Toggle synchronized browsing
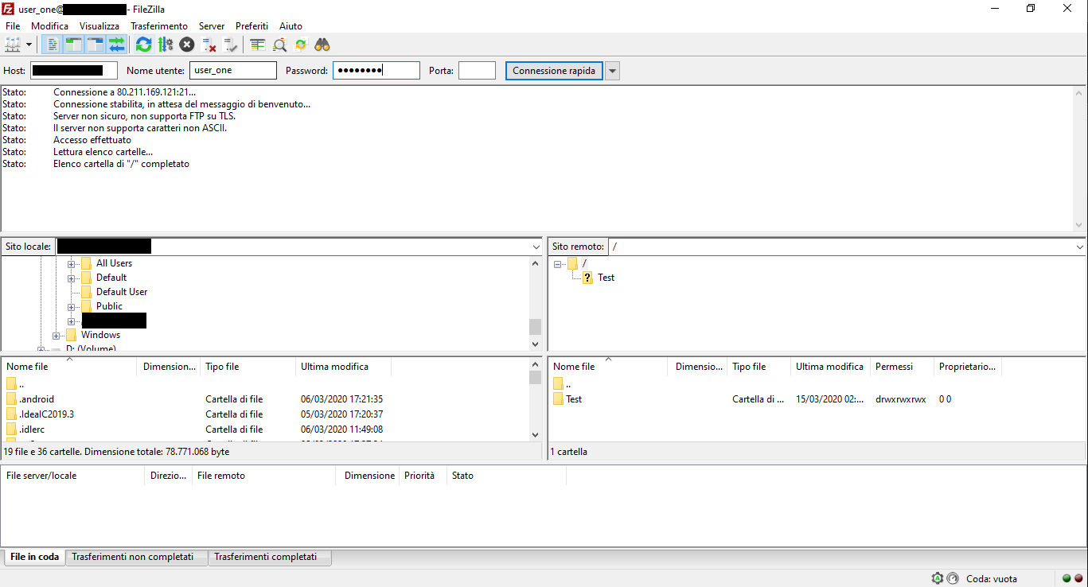Image resolution: width=1088 pixels, height=587 pixels. (300, 45)
